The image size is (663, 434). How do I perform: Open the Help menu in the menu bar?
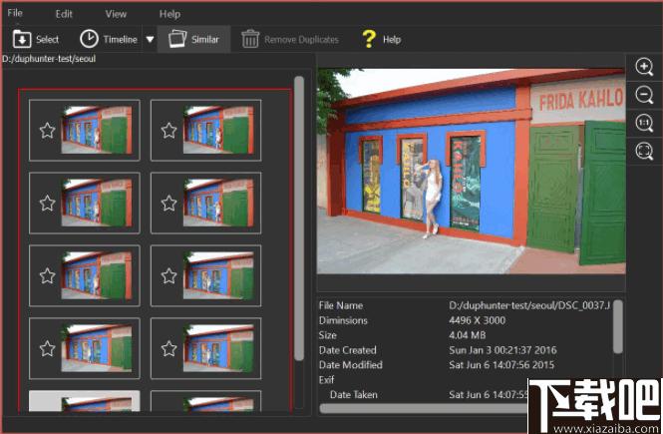tap(169, 14)
